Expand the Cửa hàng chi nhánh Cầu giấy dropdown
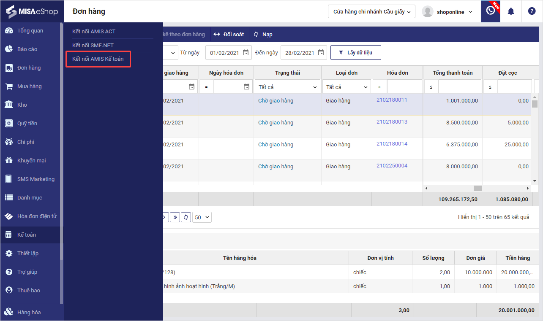The width and height of the screenshot is (543, 321). coord(371,11)
